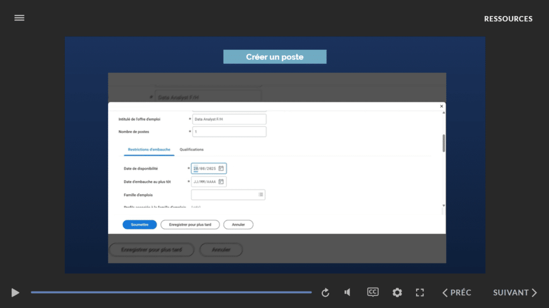Go to next slide with SUIVANT
The width and height of the screenshot is (549, 308).
pos(515,292)
